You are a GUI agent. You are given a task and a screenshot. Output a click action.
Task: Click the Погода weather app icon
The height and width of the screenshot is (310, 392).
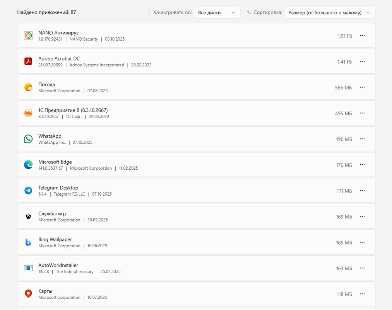click(x=28, y=87)
